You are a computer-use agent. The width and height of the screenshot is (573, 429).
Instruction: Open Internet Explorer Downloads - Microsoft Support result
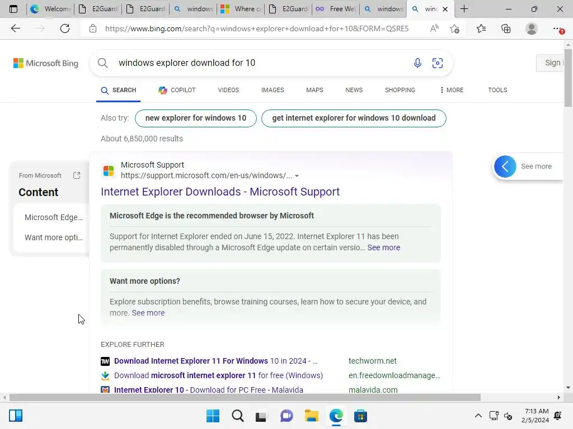(x=220, y=192)
